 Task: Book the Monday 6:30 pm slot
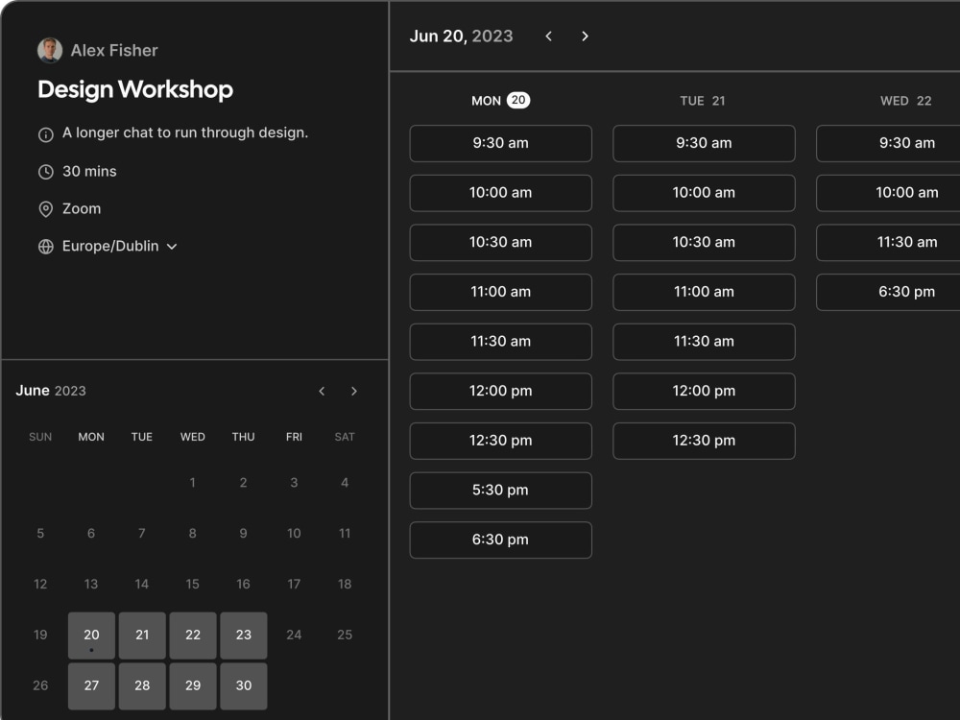point(501,540)
